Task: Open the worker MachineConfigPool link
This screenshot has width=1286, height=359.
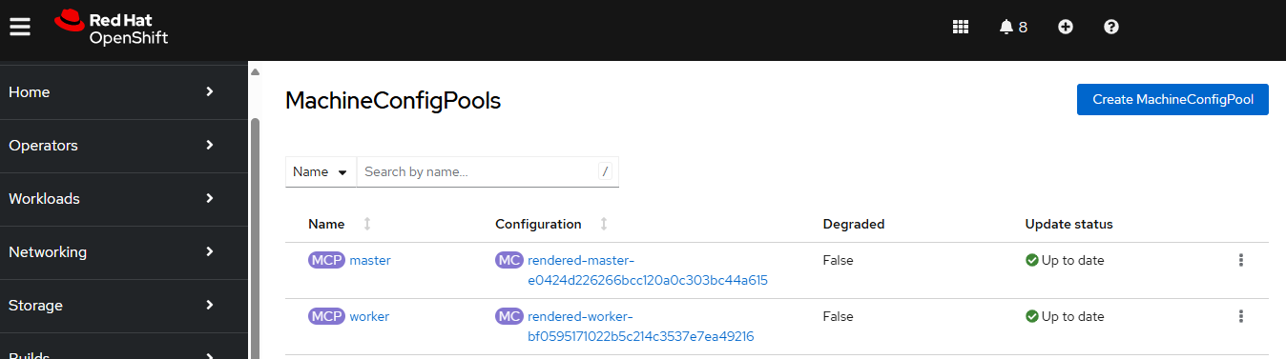Action: point(369,316)
